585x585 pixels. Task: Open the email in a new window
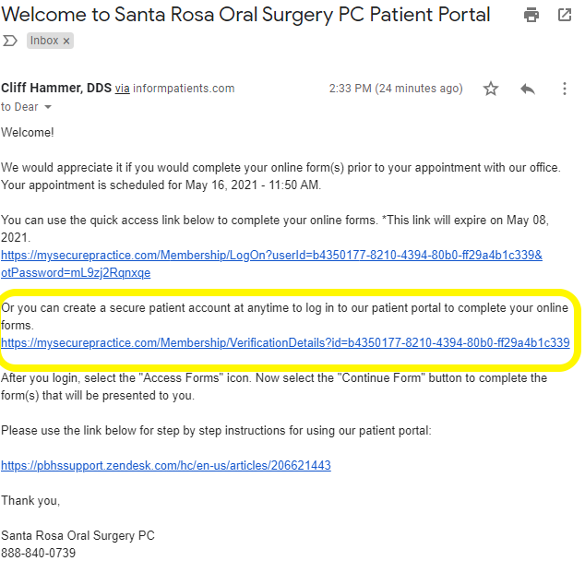565,16
